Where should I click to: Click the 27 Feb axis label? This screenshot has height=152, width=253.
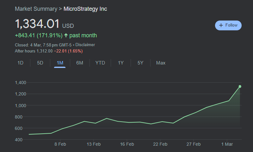(194, 144)
